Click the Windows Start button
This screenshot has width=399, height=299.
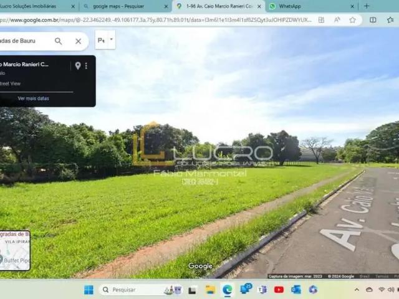coord(89,290)
